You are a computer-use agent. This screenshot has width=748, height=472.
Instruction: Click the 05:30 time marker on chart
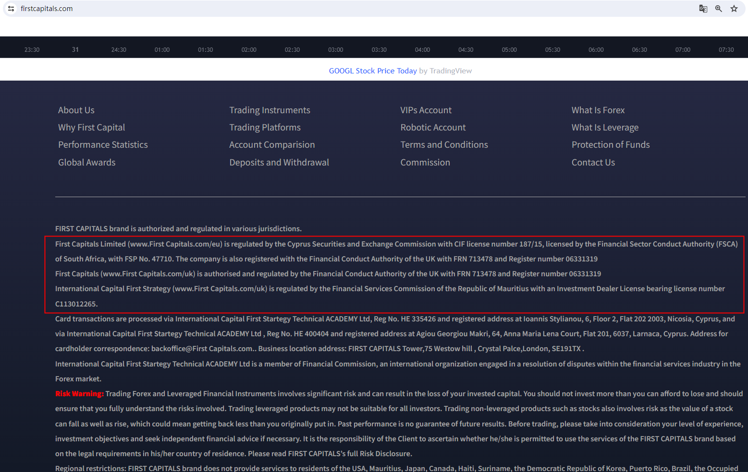point(553,50)
